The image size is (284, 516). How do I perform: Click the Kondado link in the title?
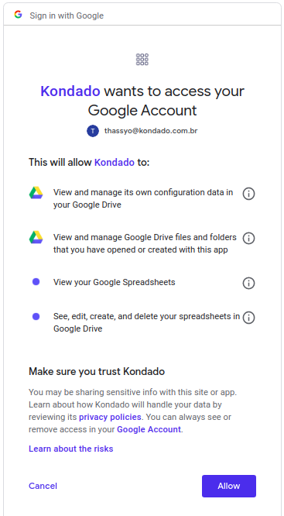[x=70, y=91]
